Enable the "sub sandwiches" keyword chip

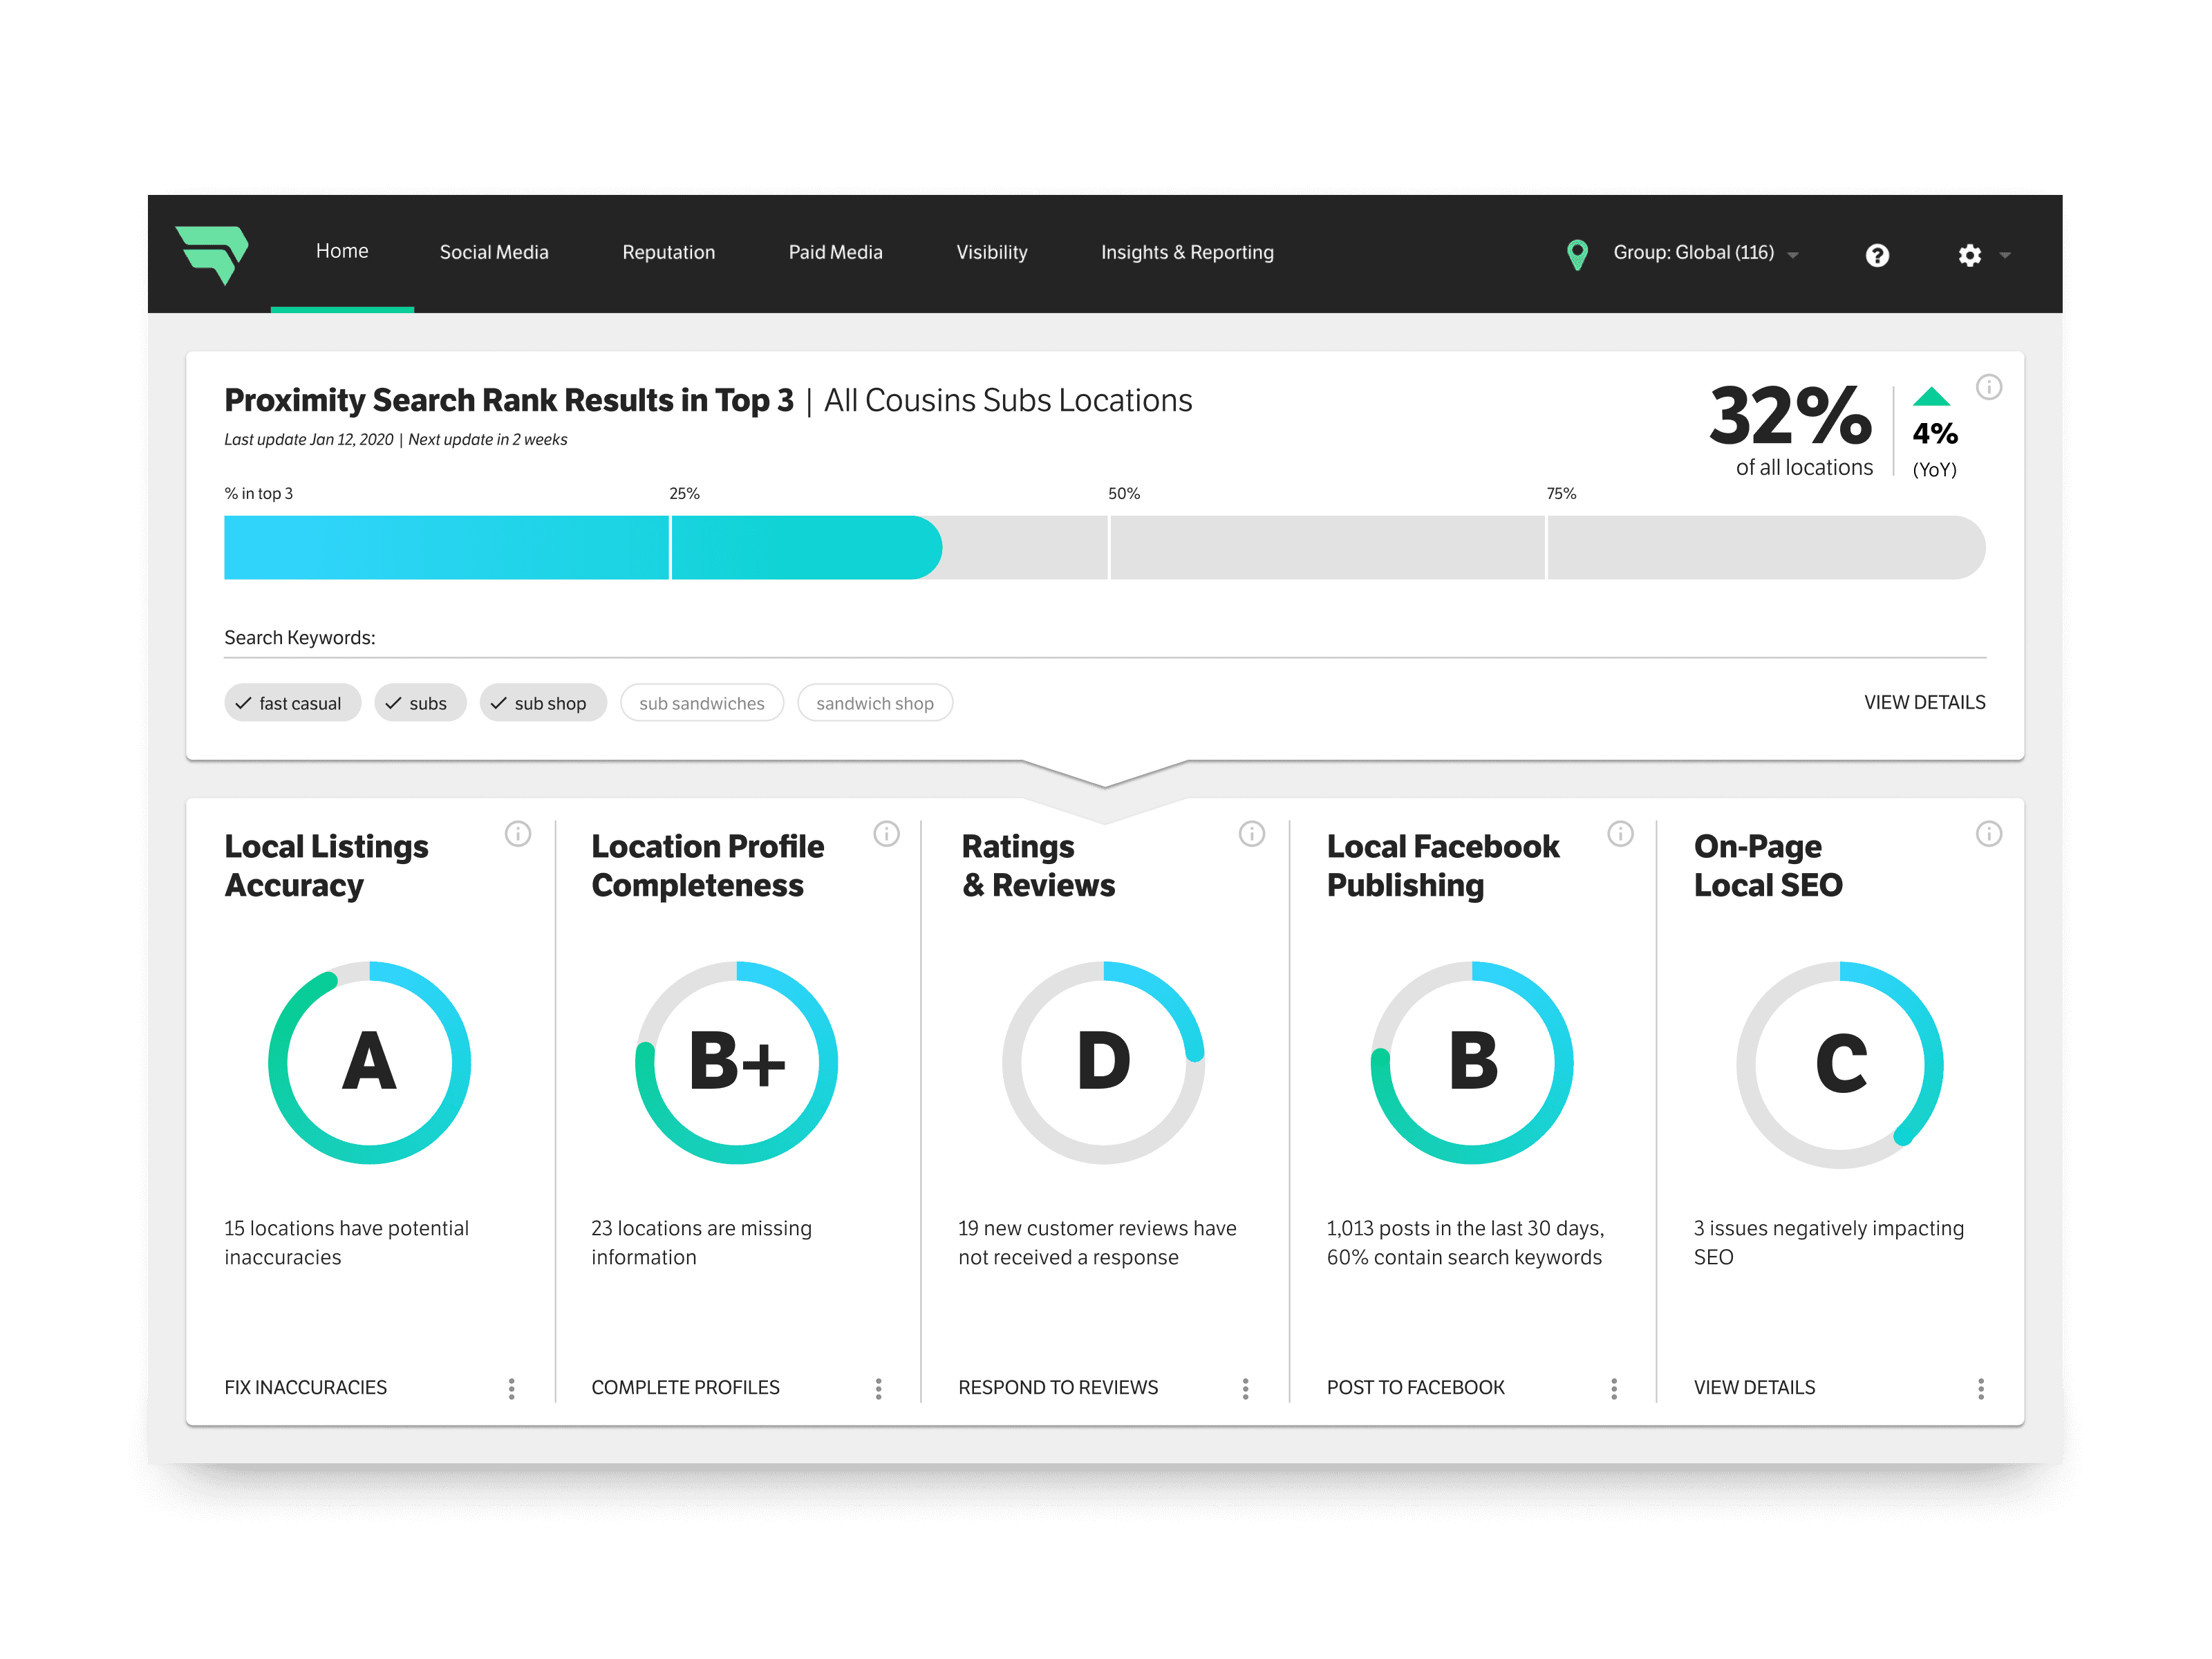click(702, 703)
